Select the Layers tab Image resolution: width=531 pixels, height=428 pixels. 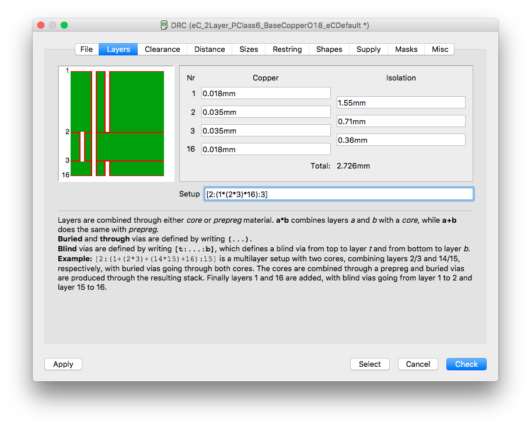click(x=118, y=50)
